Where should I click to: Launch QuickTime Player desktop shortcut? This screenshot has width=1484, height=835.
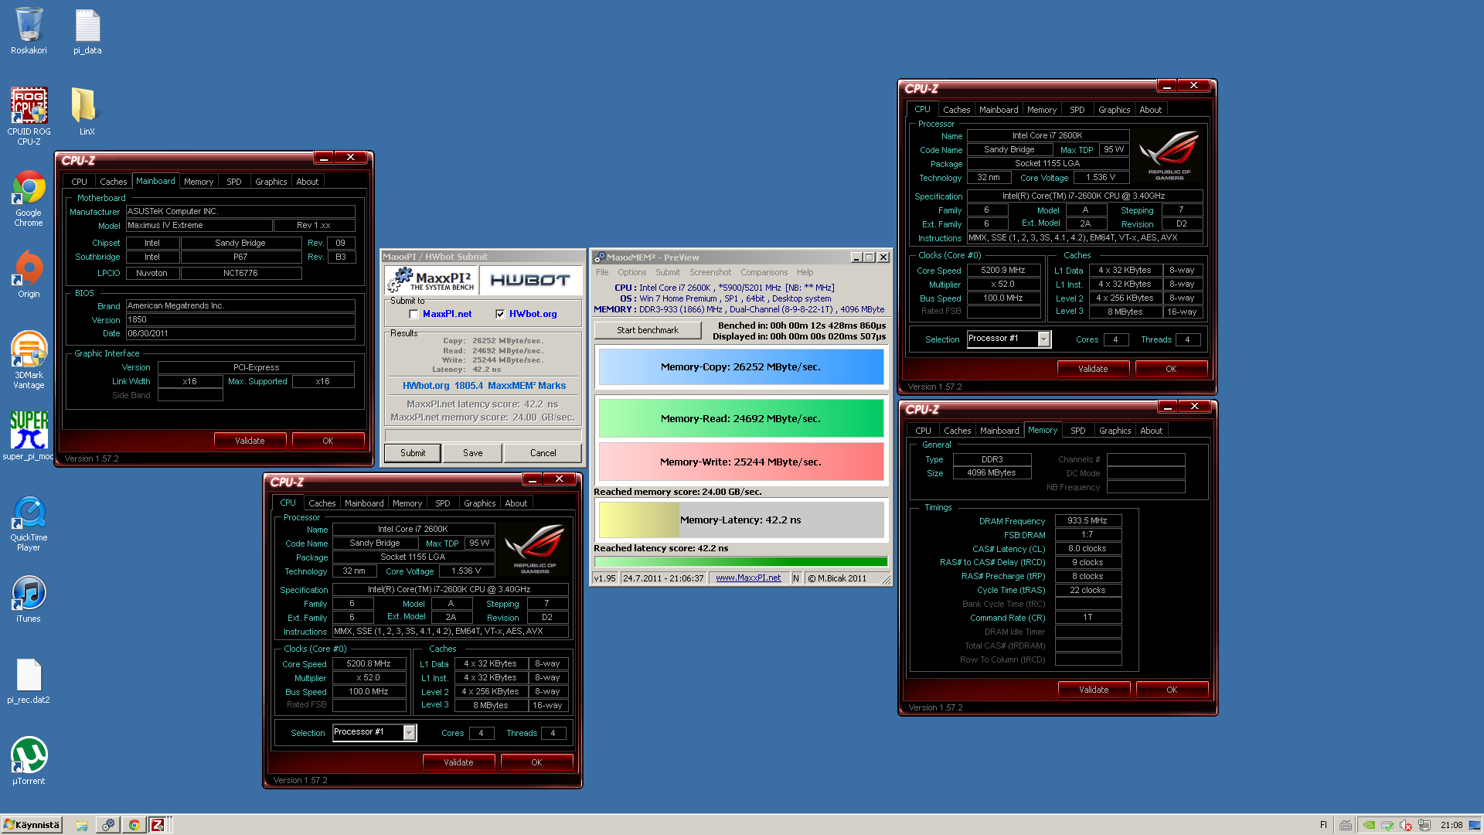click(29, 523)
